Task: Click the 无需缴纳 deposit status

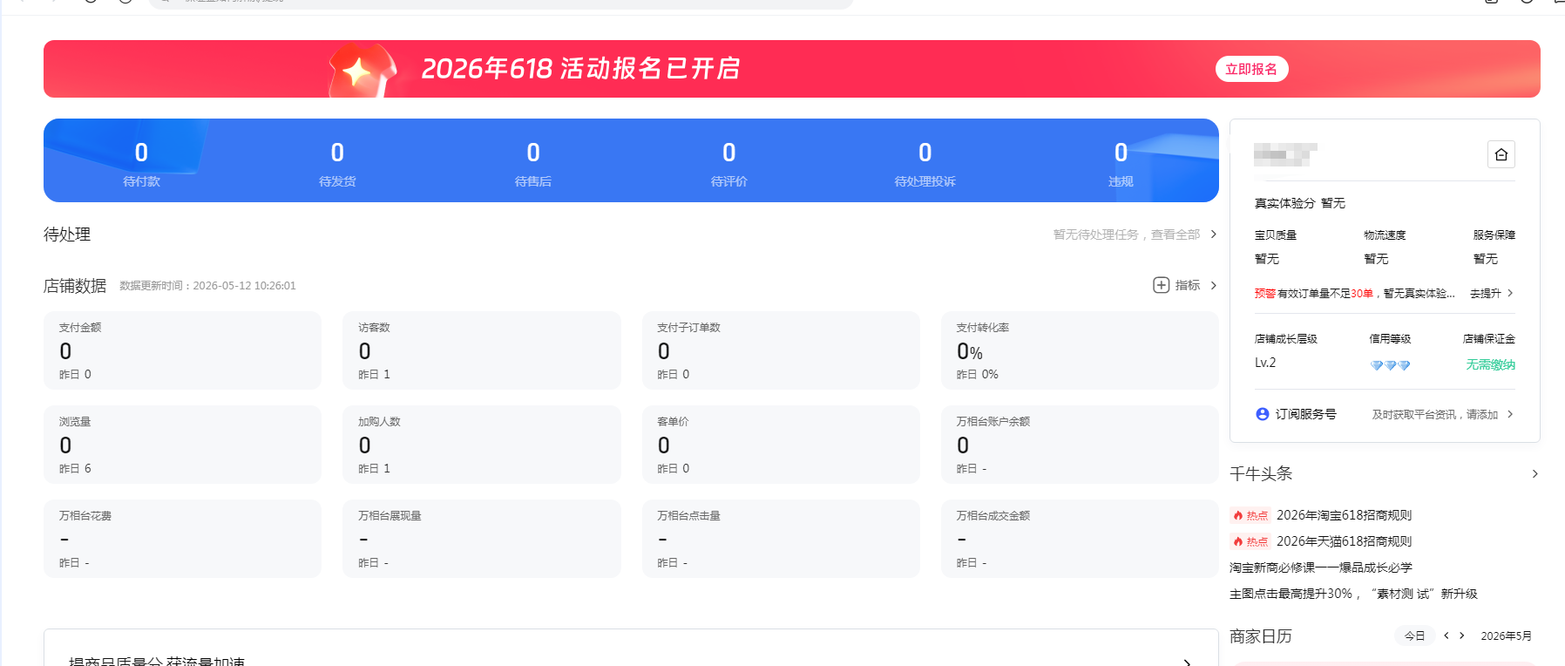Action: 1490,364
